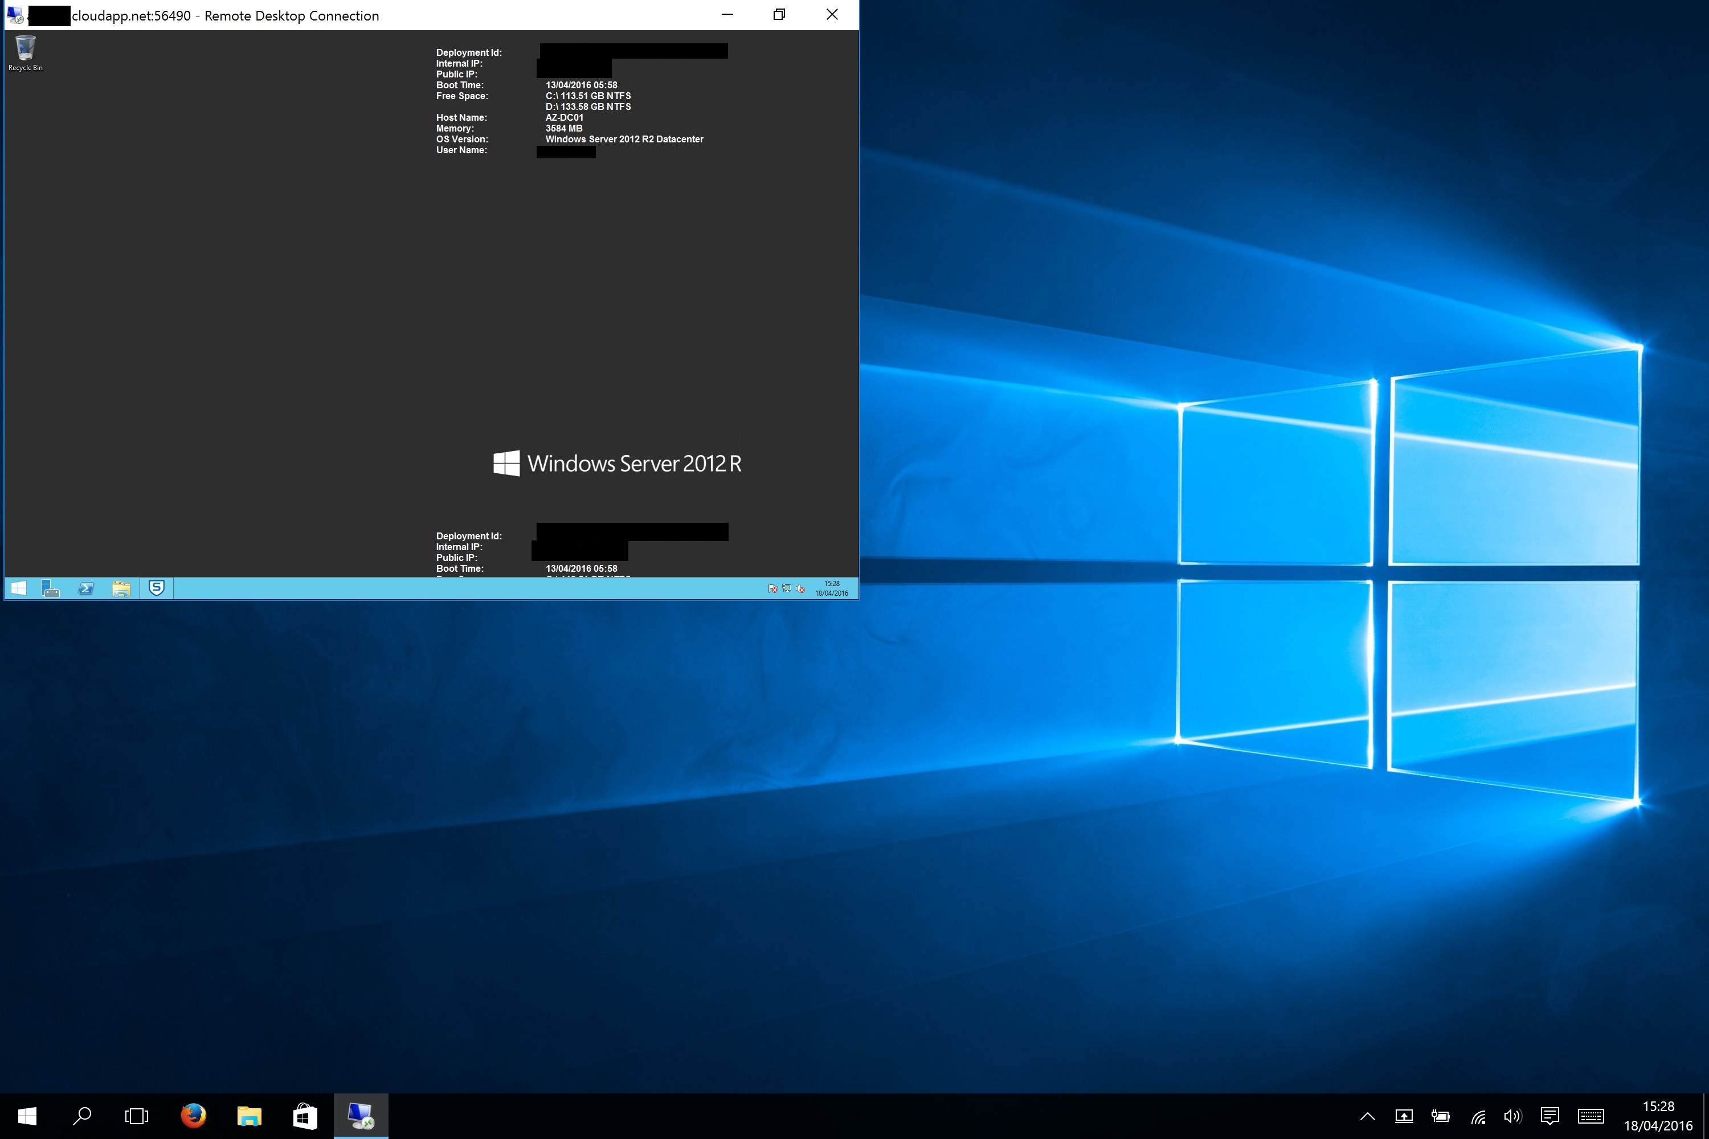Open Firefox from the host taskbar

[193, 1116]
